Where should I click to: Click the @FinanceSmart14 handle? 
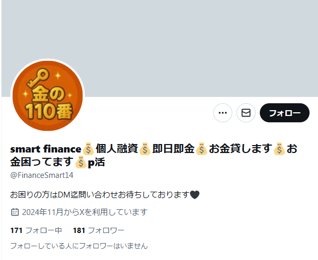tap(42, 175)
